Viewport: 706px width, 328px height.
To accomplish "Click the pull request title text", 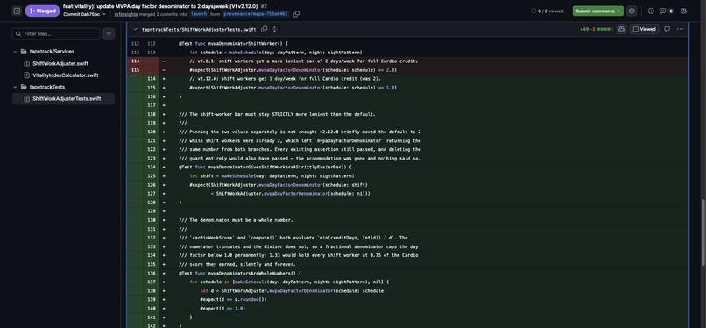I will click(x=160, y=6).
